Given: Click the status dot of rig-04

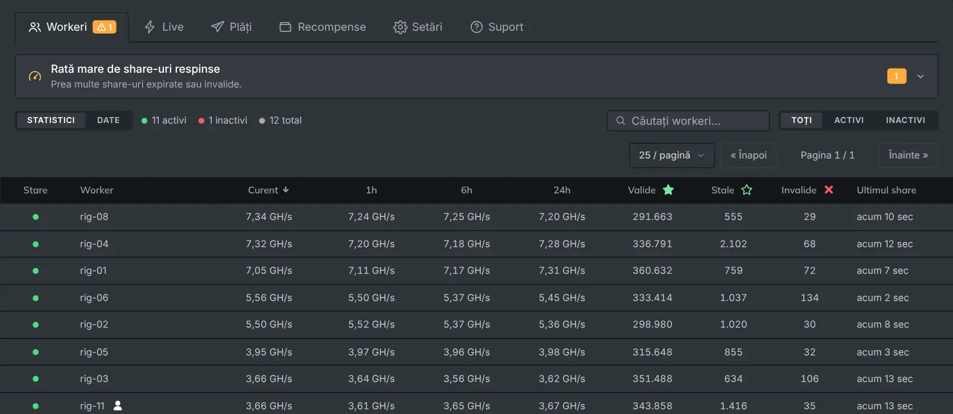Looking at the screenshot, I should pos(36,244).
